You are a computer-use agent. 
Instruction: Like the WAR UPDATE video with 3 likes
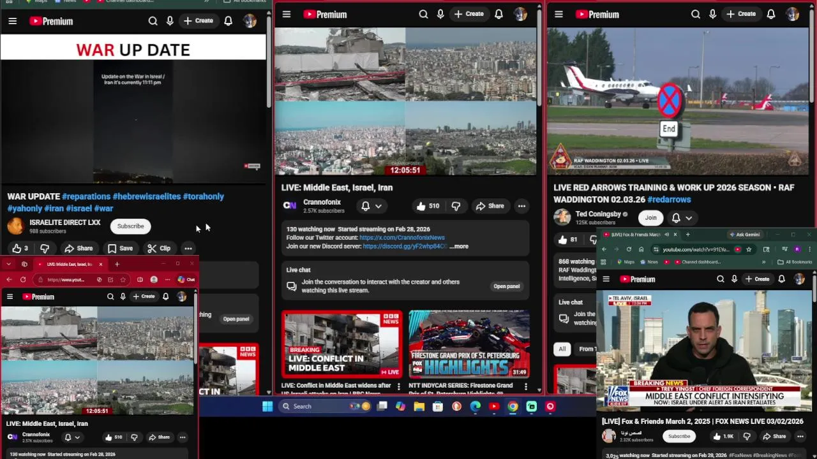pos(20,248)
